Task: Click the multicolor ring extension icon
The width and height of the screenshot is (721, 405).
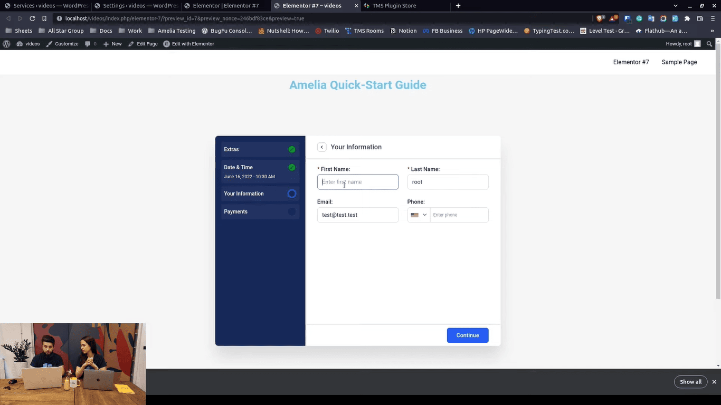Action: point(663,18)
